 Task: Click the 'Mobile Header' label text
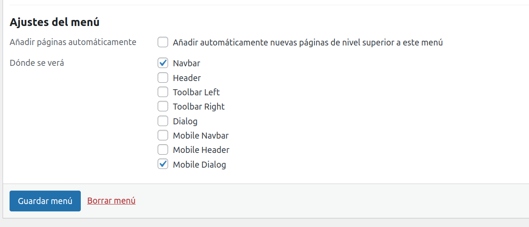click(x=201, y=150)
